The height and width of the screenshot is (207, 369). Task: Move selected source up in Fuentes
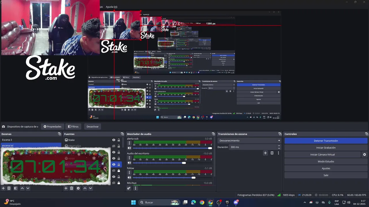pos(85,188)
